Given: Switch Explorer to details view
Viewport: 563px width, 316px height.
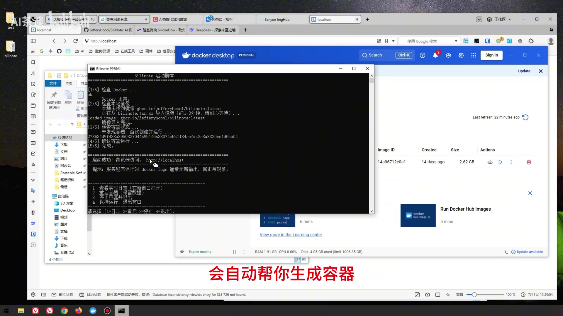Looking at the screenshot, I should [x=298, y=260].
